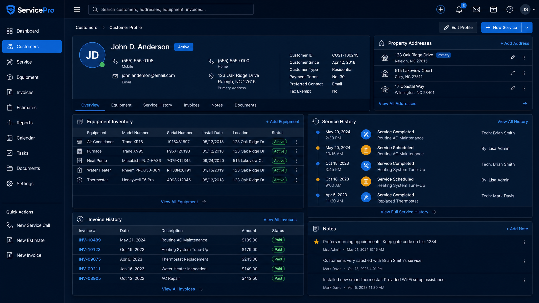
Task: Open the Service History tab
Action: (157, 105)
